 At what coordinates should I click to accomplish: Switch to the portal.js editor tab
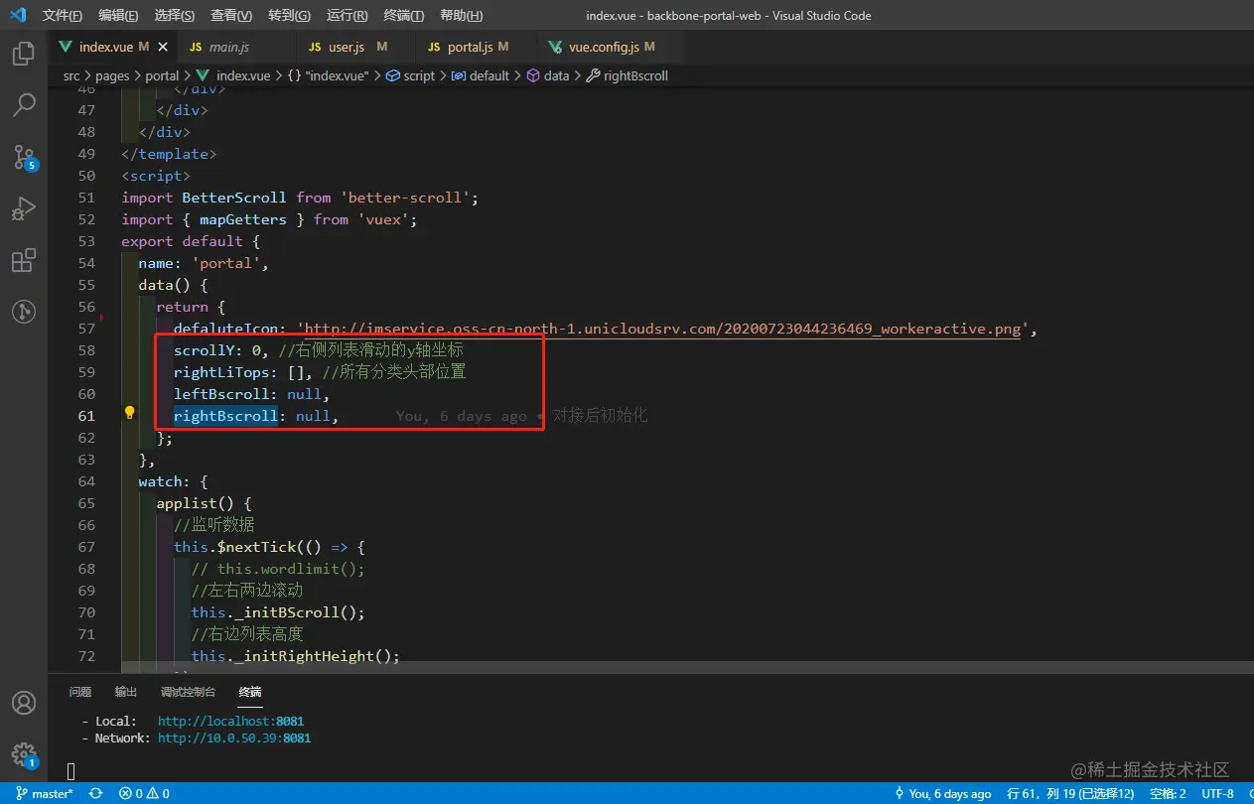[x=477, y=47]
